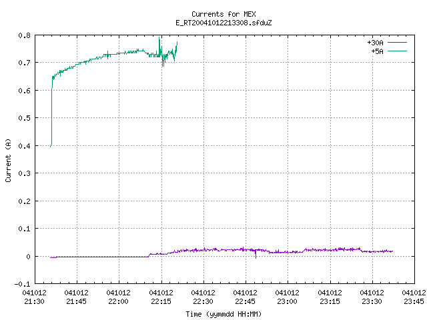The image size is (427, 320).
Task: Click the +5A legend label
Action: point(377,51)
